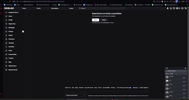Open the Sergeant_Rock profile name in sidebar
The width and height of the screenshot is (189, 100).
(13, 12)
